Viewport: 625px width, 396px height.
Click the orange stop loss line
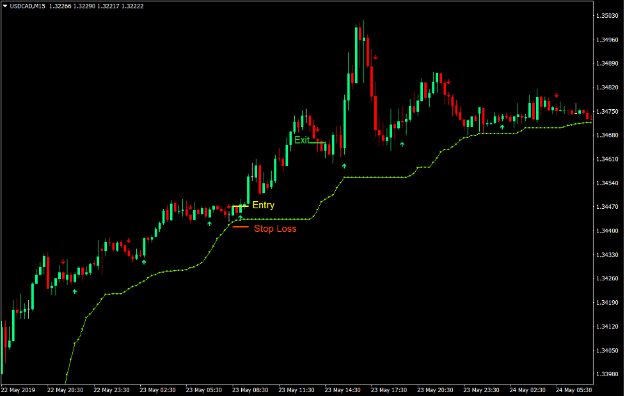tap(241, 227)
